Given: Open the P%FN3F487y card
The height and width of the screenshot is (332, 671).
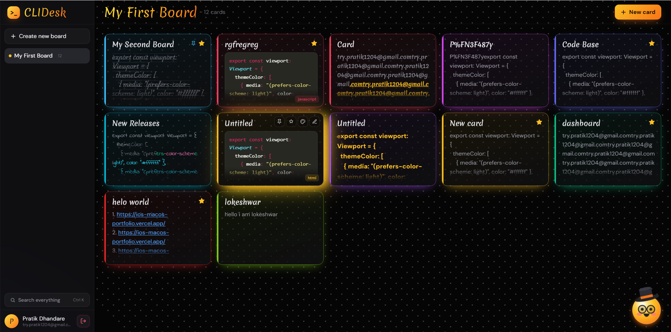Looking at the screenshot, I should (x=495, y=70).
